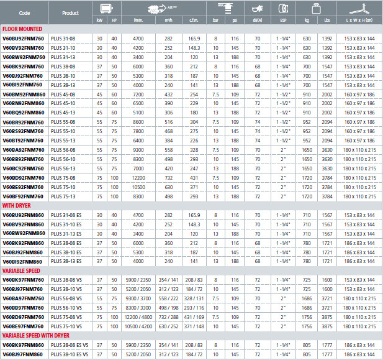Click code V60BM92FNM860
The height and width of the screenshot is (360, 383).
24,95
